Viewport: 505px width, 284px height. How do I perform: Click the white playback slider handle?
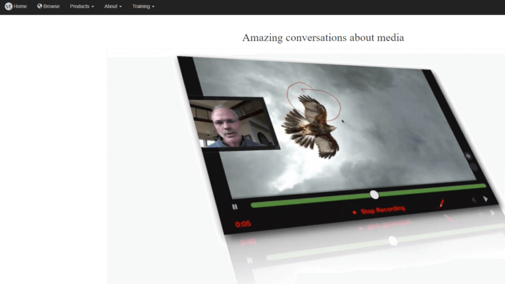[374, 195]
